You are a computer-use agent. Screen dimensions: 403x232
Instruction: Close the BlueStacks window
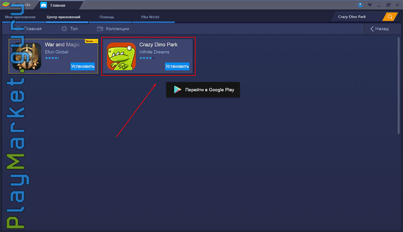coord(397,5)
